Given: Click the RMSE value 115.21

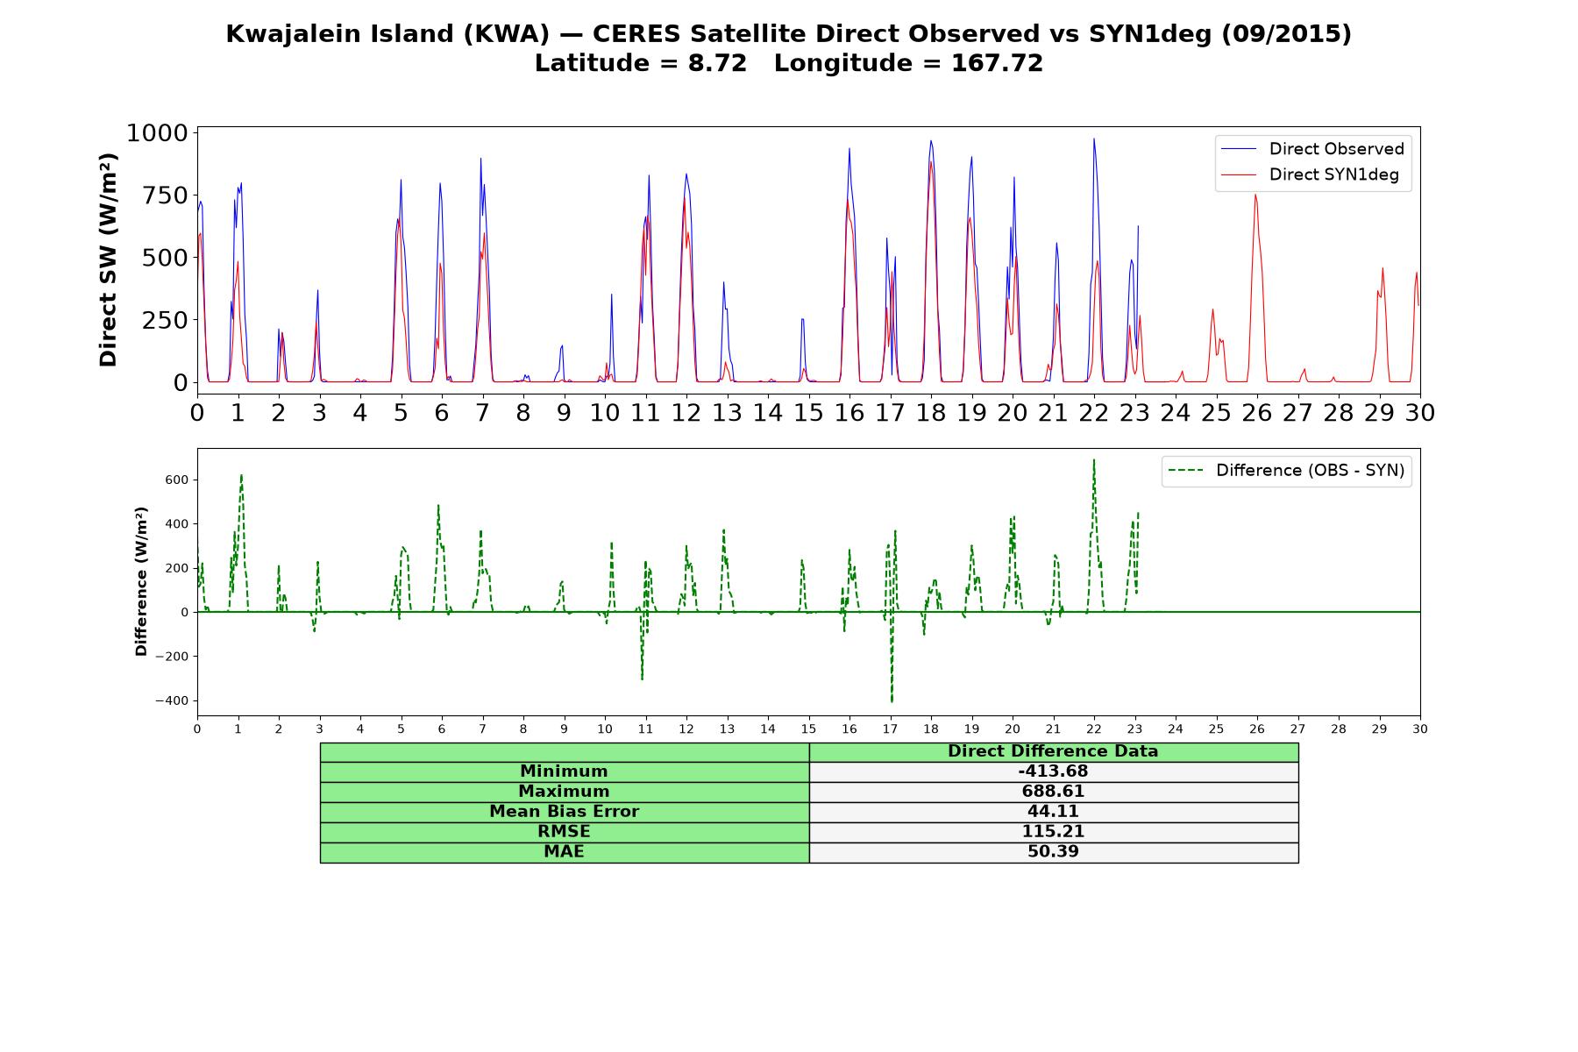Looking at the screenshot, I should click(x=1053, y=832).
